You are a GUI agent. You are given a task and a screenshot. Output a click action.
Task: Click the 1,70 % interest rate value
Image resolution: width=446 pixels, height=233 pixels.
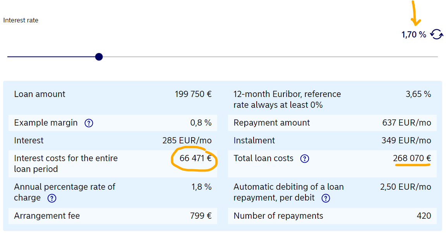(413, 35)
